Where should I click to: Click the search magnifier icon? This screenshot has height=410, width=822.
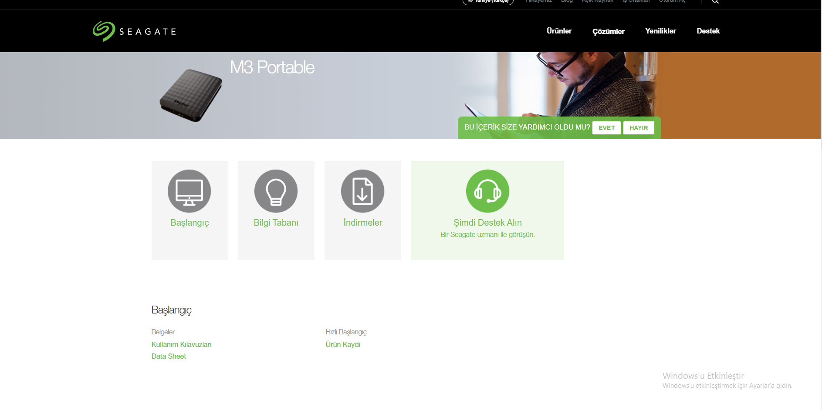coord(715,1)
